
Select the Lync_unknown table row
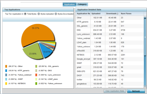coord(110,34)
